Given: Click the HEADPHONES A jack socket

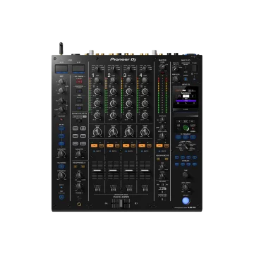Looking at the screenshot, I should coord(79,204).
